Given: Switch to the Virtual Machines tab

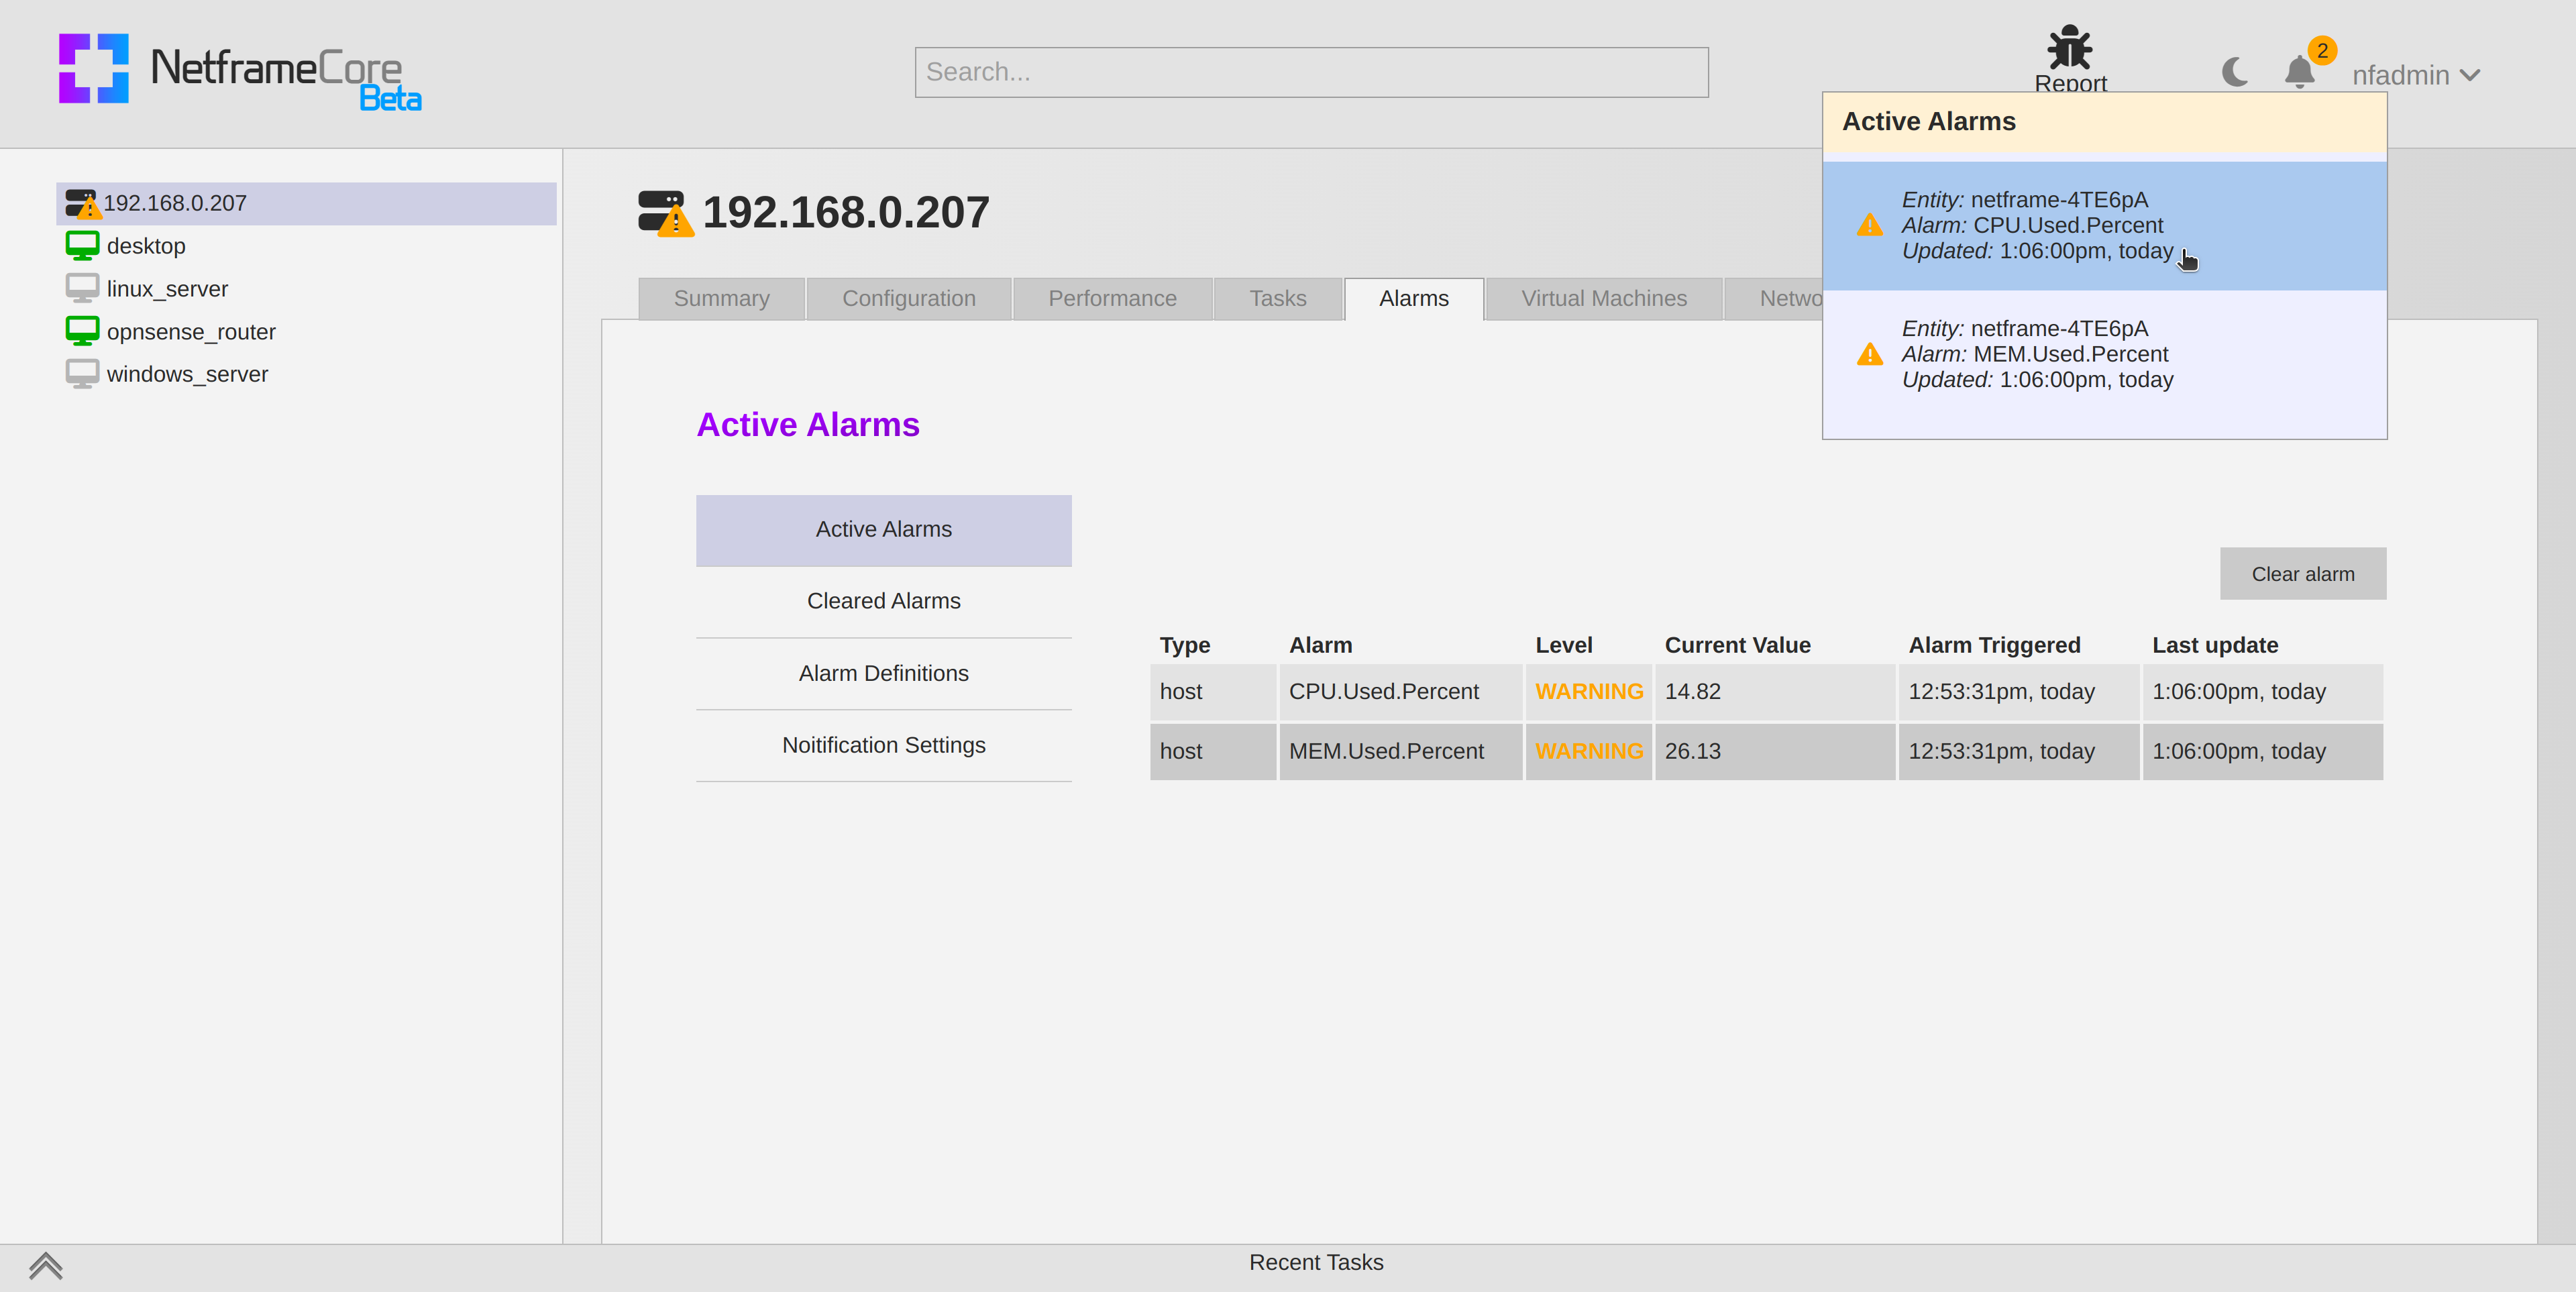Looking at the screenshot, I should pyautogui.click(x=1603, y=298).
